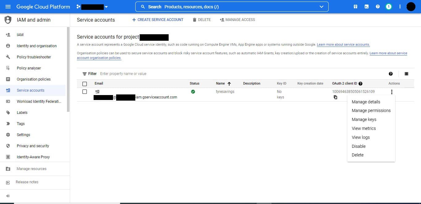This screenshot has height=204, width=421.
Task: Click the sidebar vertical scrollbar
Action: 68,69
